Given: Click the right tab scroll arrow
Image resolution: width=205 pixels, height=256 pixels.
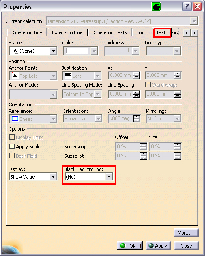Looking at the screenshot, I should 194,33.
